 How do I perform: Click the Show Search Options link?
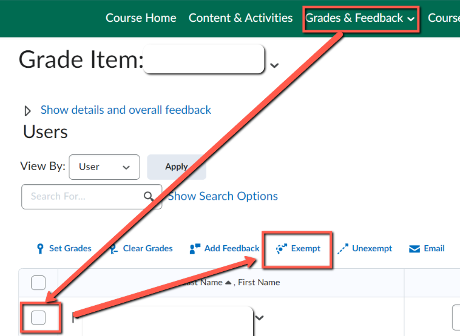(223, 196)
